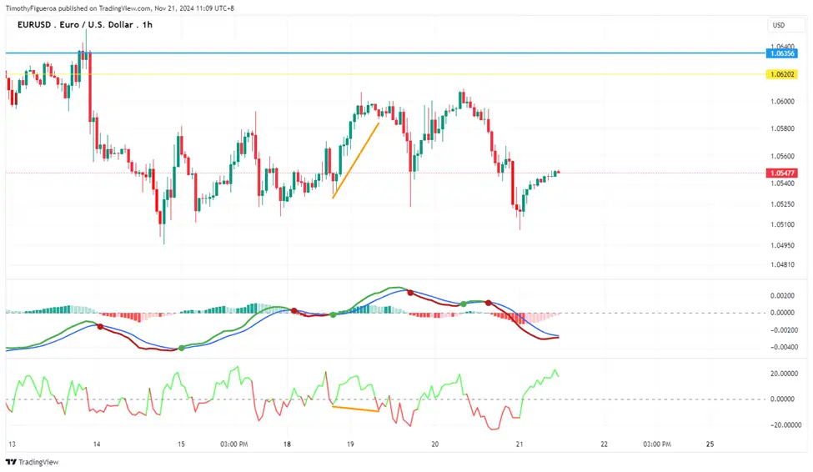
Task: Click the date label 25 on time axis
Action: coord(710,444)
